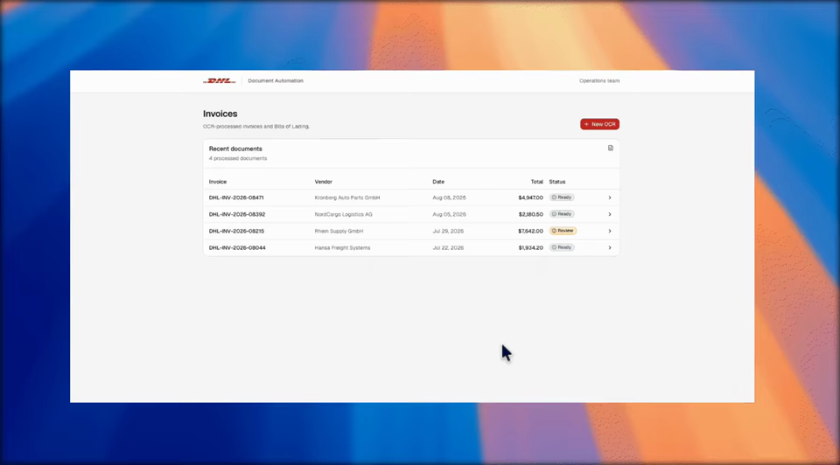Click the total $1,934.20
The height and width of the screenshot is (465, 840).
530,247
